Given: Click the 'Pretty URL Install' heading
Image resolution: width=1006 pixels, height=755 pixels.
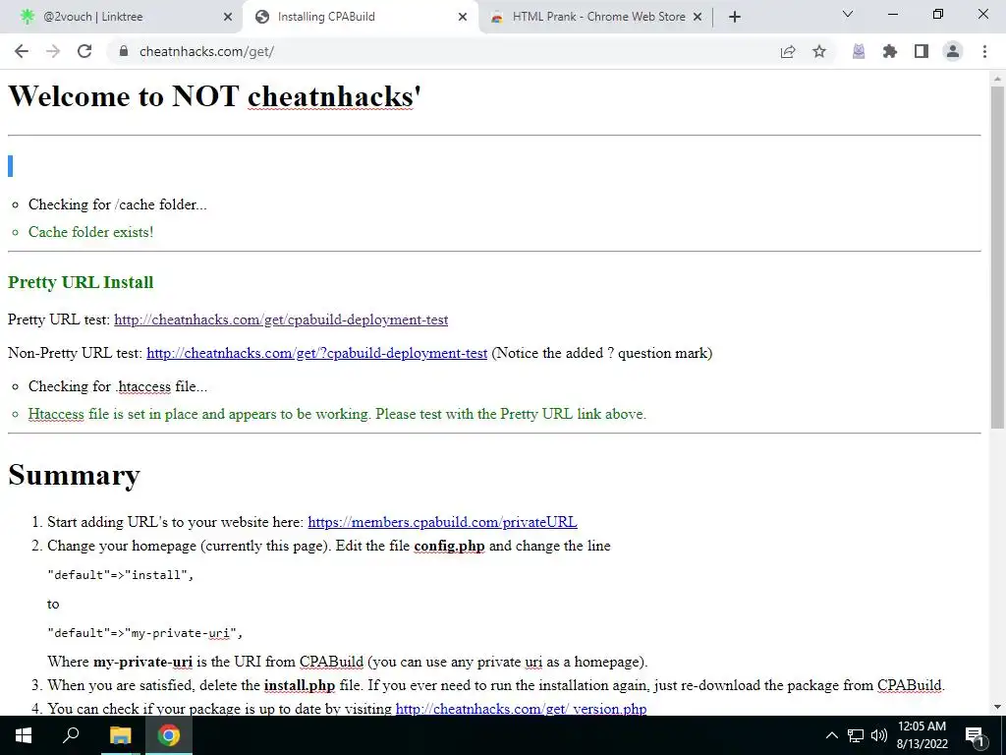Looking at the screenshot, I should (81, 282).
